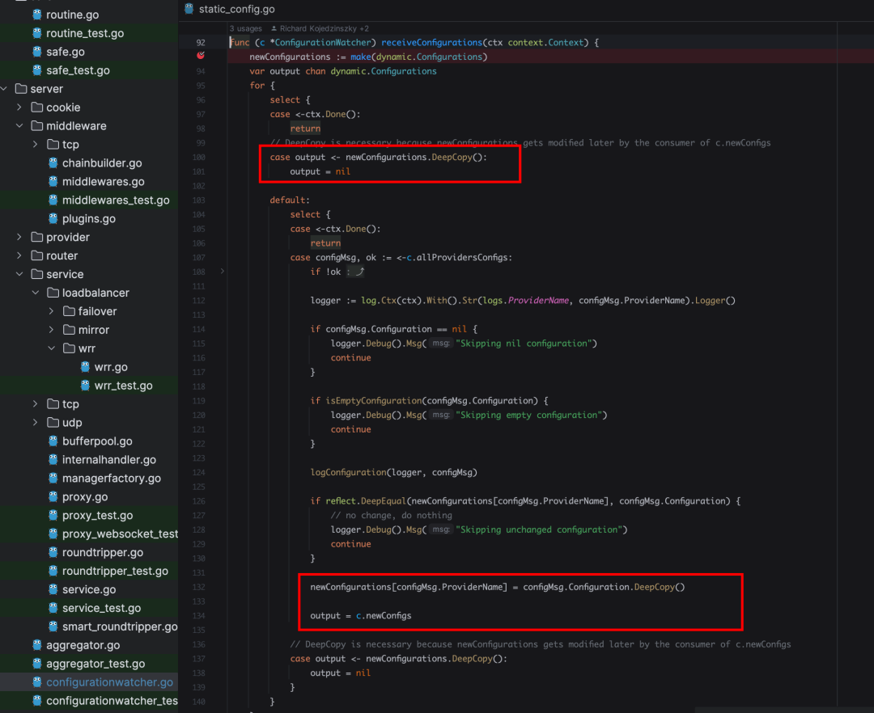874x713 pixels.
Task: Click the Go icon next to chainbuilder.go
Action: (53, 163)
